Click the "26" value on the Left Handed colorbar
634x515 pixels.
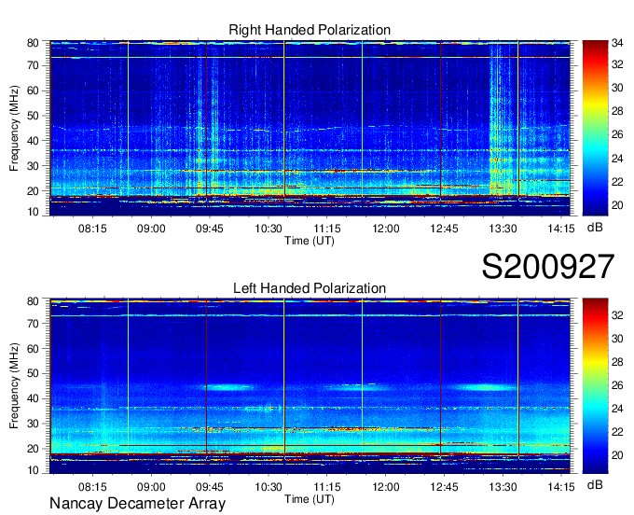tap(617, 385)
